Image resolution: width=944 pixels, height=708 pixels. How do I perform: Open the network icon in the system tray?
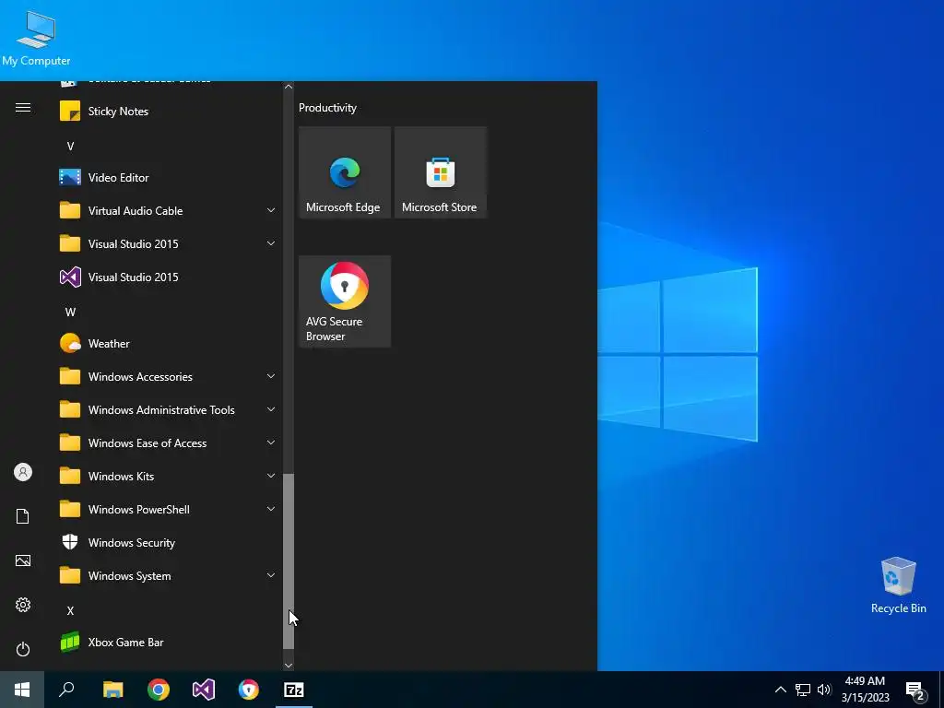click(x=803, y=690)
